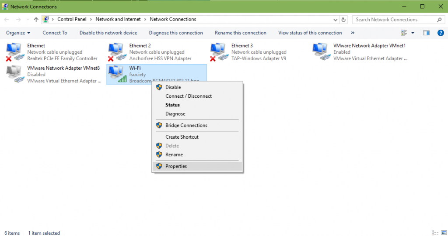Click the search magnifier icon

(439, 20)
